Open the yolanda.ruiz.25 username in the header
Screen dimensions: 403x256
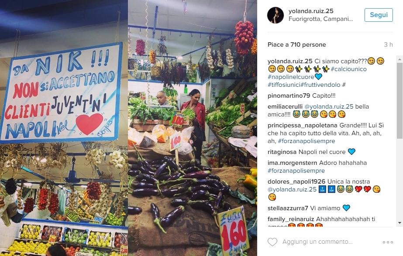coord(311,11)
